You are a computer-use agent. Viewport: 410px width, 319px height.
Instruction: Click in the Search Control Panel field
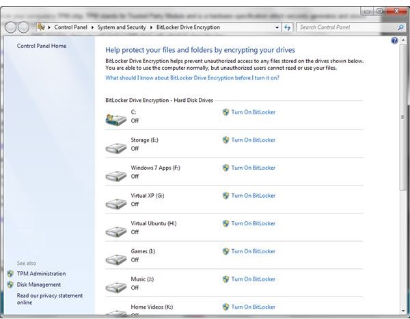[348, 27]
